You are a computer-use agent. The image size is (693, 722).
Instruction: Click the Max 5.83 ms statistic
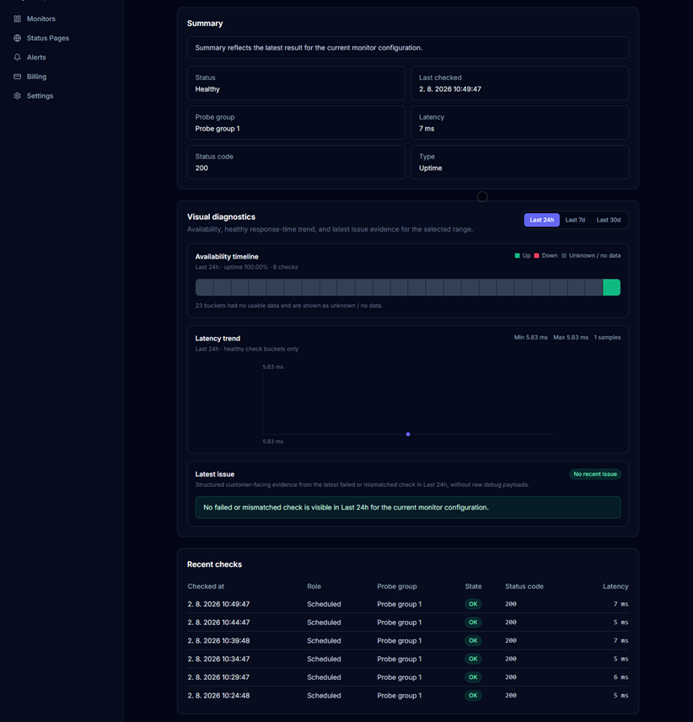click(571, 338)
